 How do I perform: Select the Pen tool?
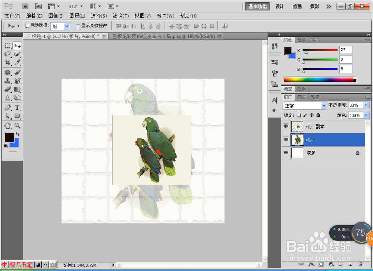click(x=7, y=108)
